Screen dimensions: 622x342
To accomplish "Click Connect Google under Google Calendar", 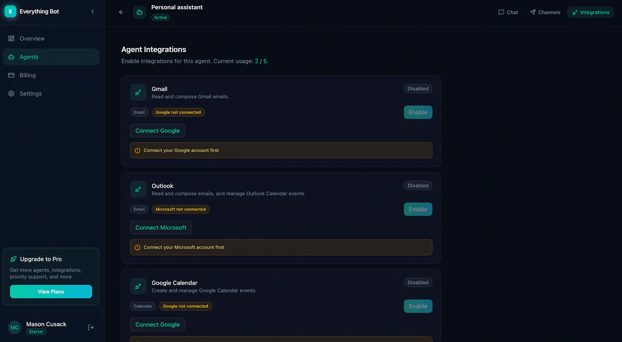I will pyautogui.click(x=157, y=324).
